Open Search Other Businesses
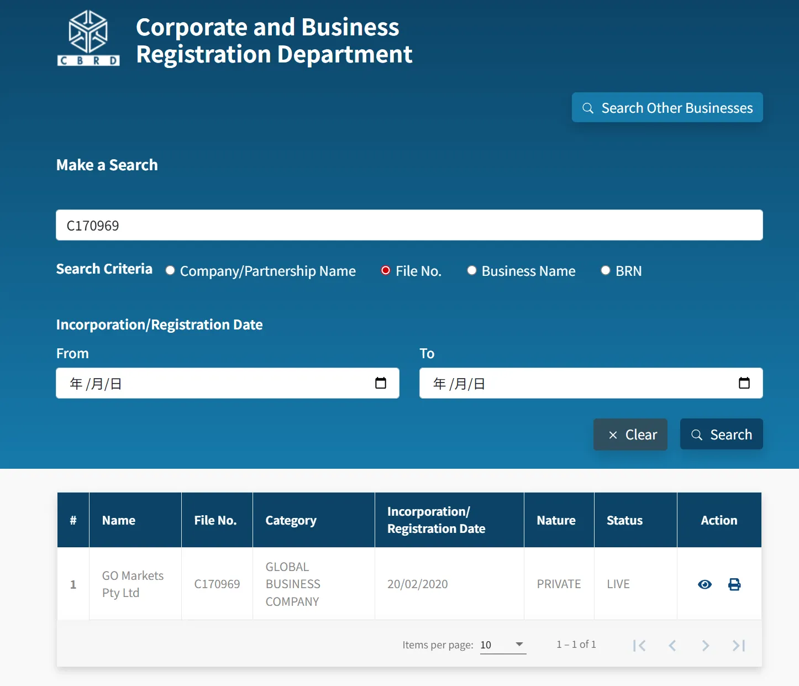799x686 pixels. pyautogui.click(x=667, y=108)
